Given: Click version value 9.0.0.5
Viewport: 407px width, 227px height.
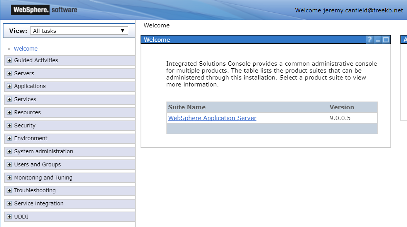Looking at the screenshot, I should (340, 118).
